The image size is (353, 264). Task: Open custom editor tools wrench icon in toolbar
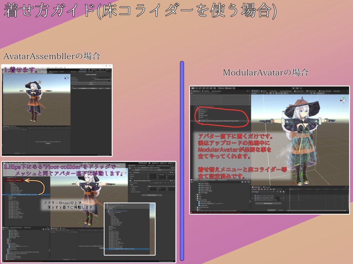[215, 88]
